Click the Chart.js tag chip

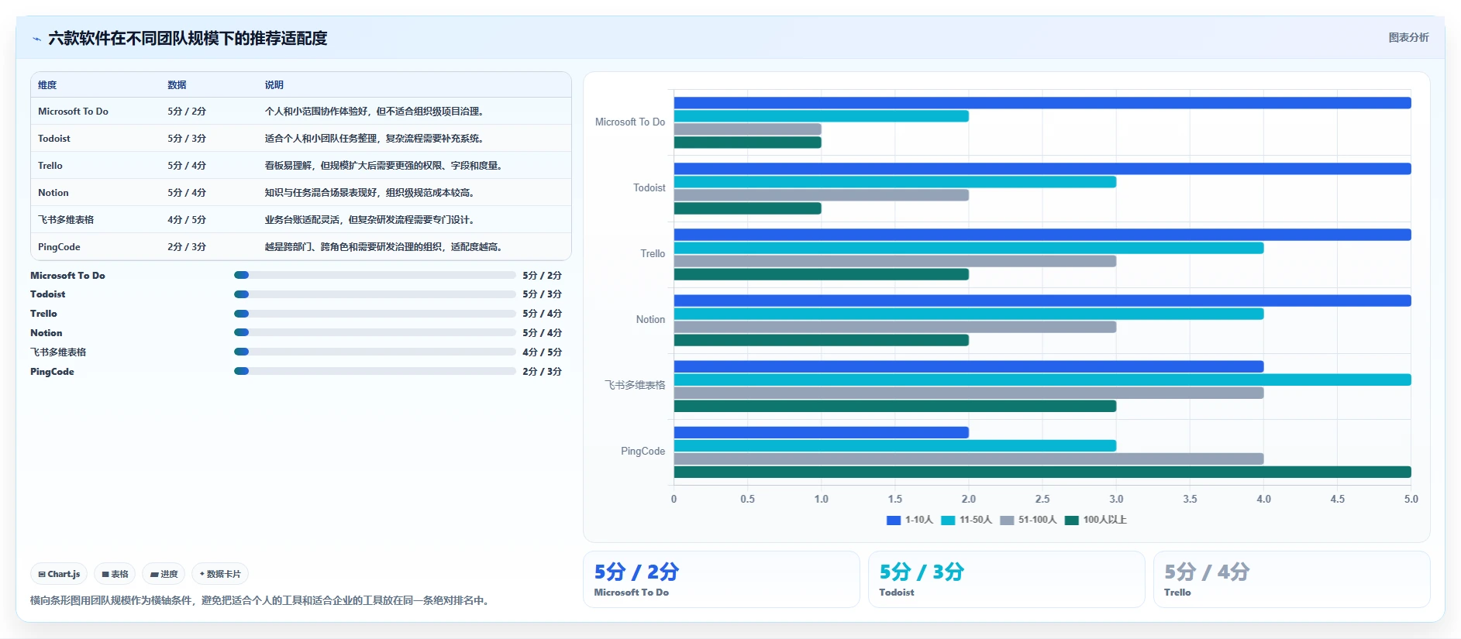[x=59, y=574]
